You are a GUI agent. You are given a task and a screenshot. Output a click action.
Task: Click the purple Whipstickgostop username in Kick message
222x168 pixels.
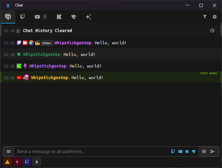pos(48,66)
